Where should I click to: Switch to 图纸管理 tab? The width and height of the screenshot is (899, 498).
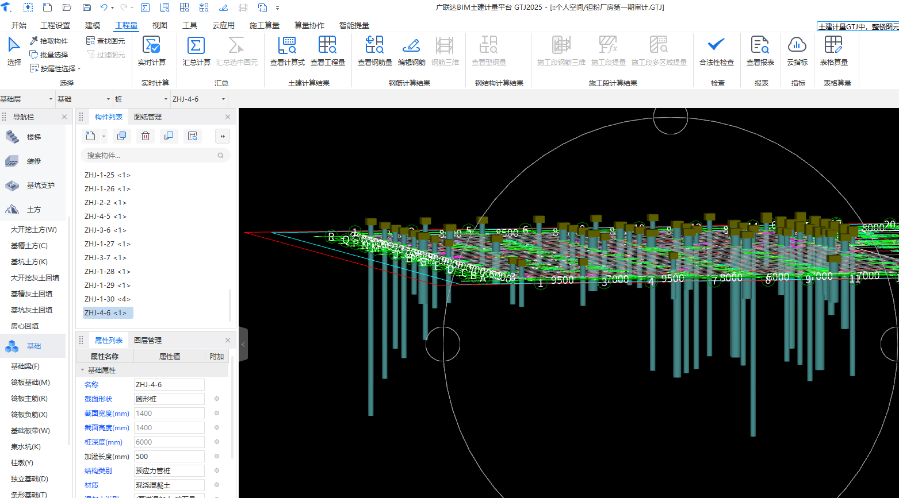pyautogui.click(x=148, y=117)
